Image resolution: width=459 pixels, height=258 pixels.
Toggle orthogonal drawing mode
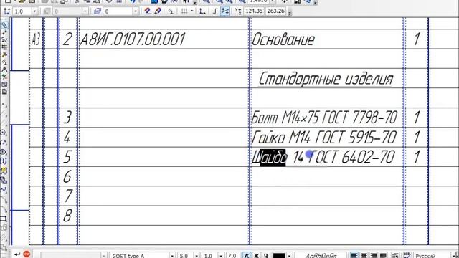(x=215, y=11)
